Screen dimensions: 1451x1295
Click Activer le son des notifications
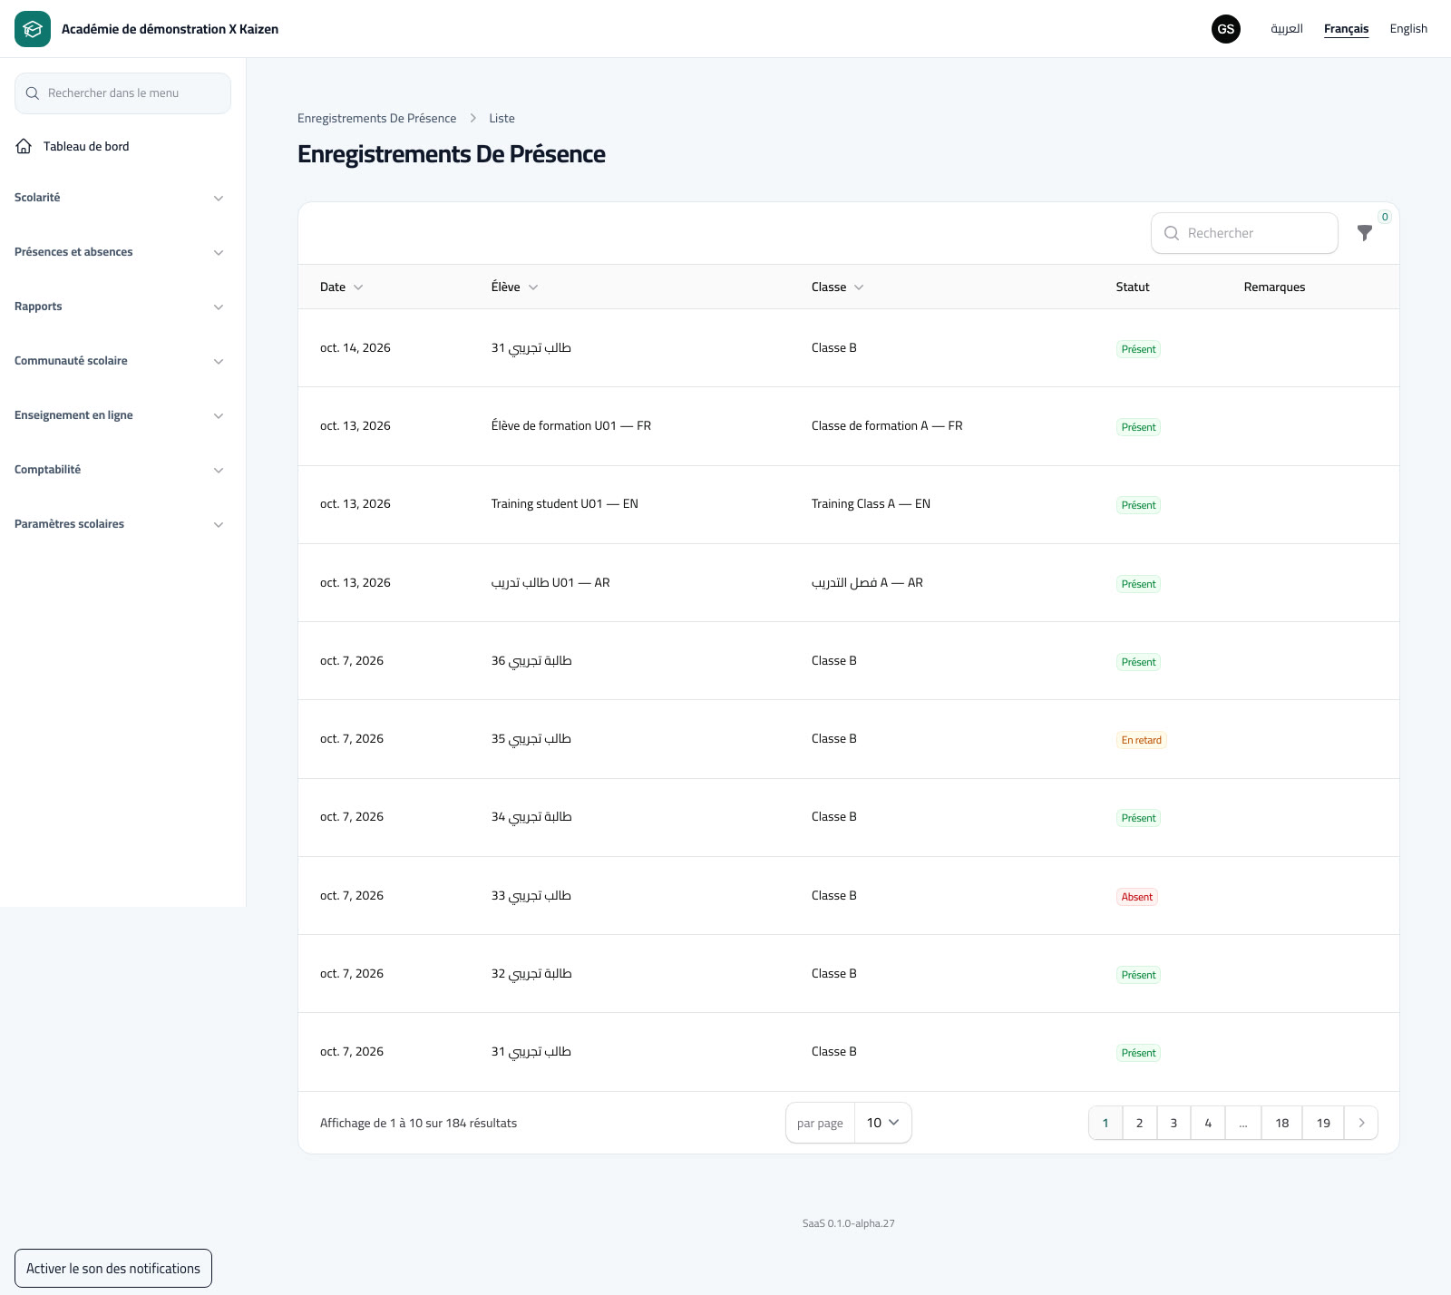point(113,1269)
